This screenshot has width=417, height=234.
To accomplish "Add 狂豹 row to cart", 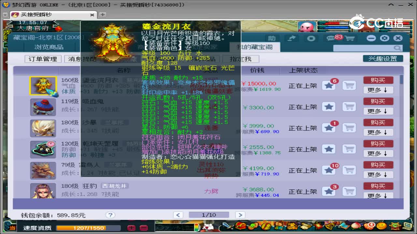I will click(349, 191).
